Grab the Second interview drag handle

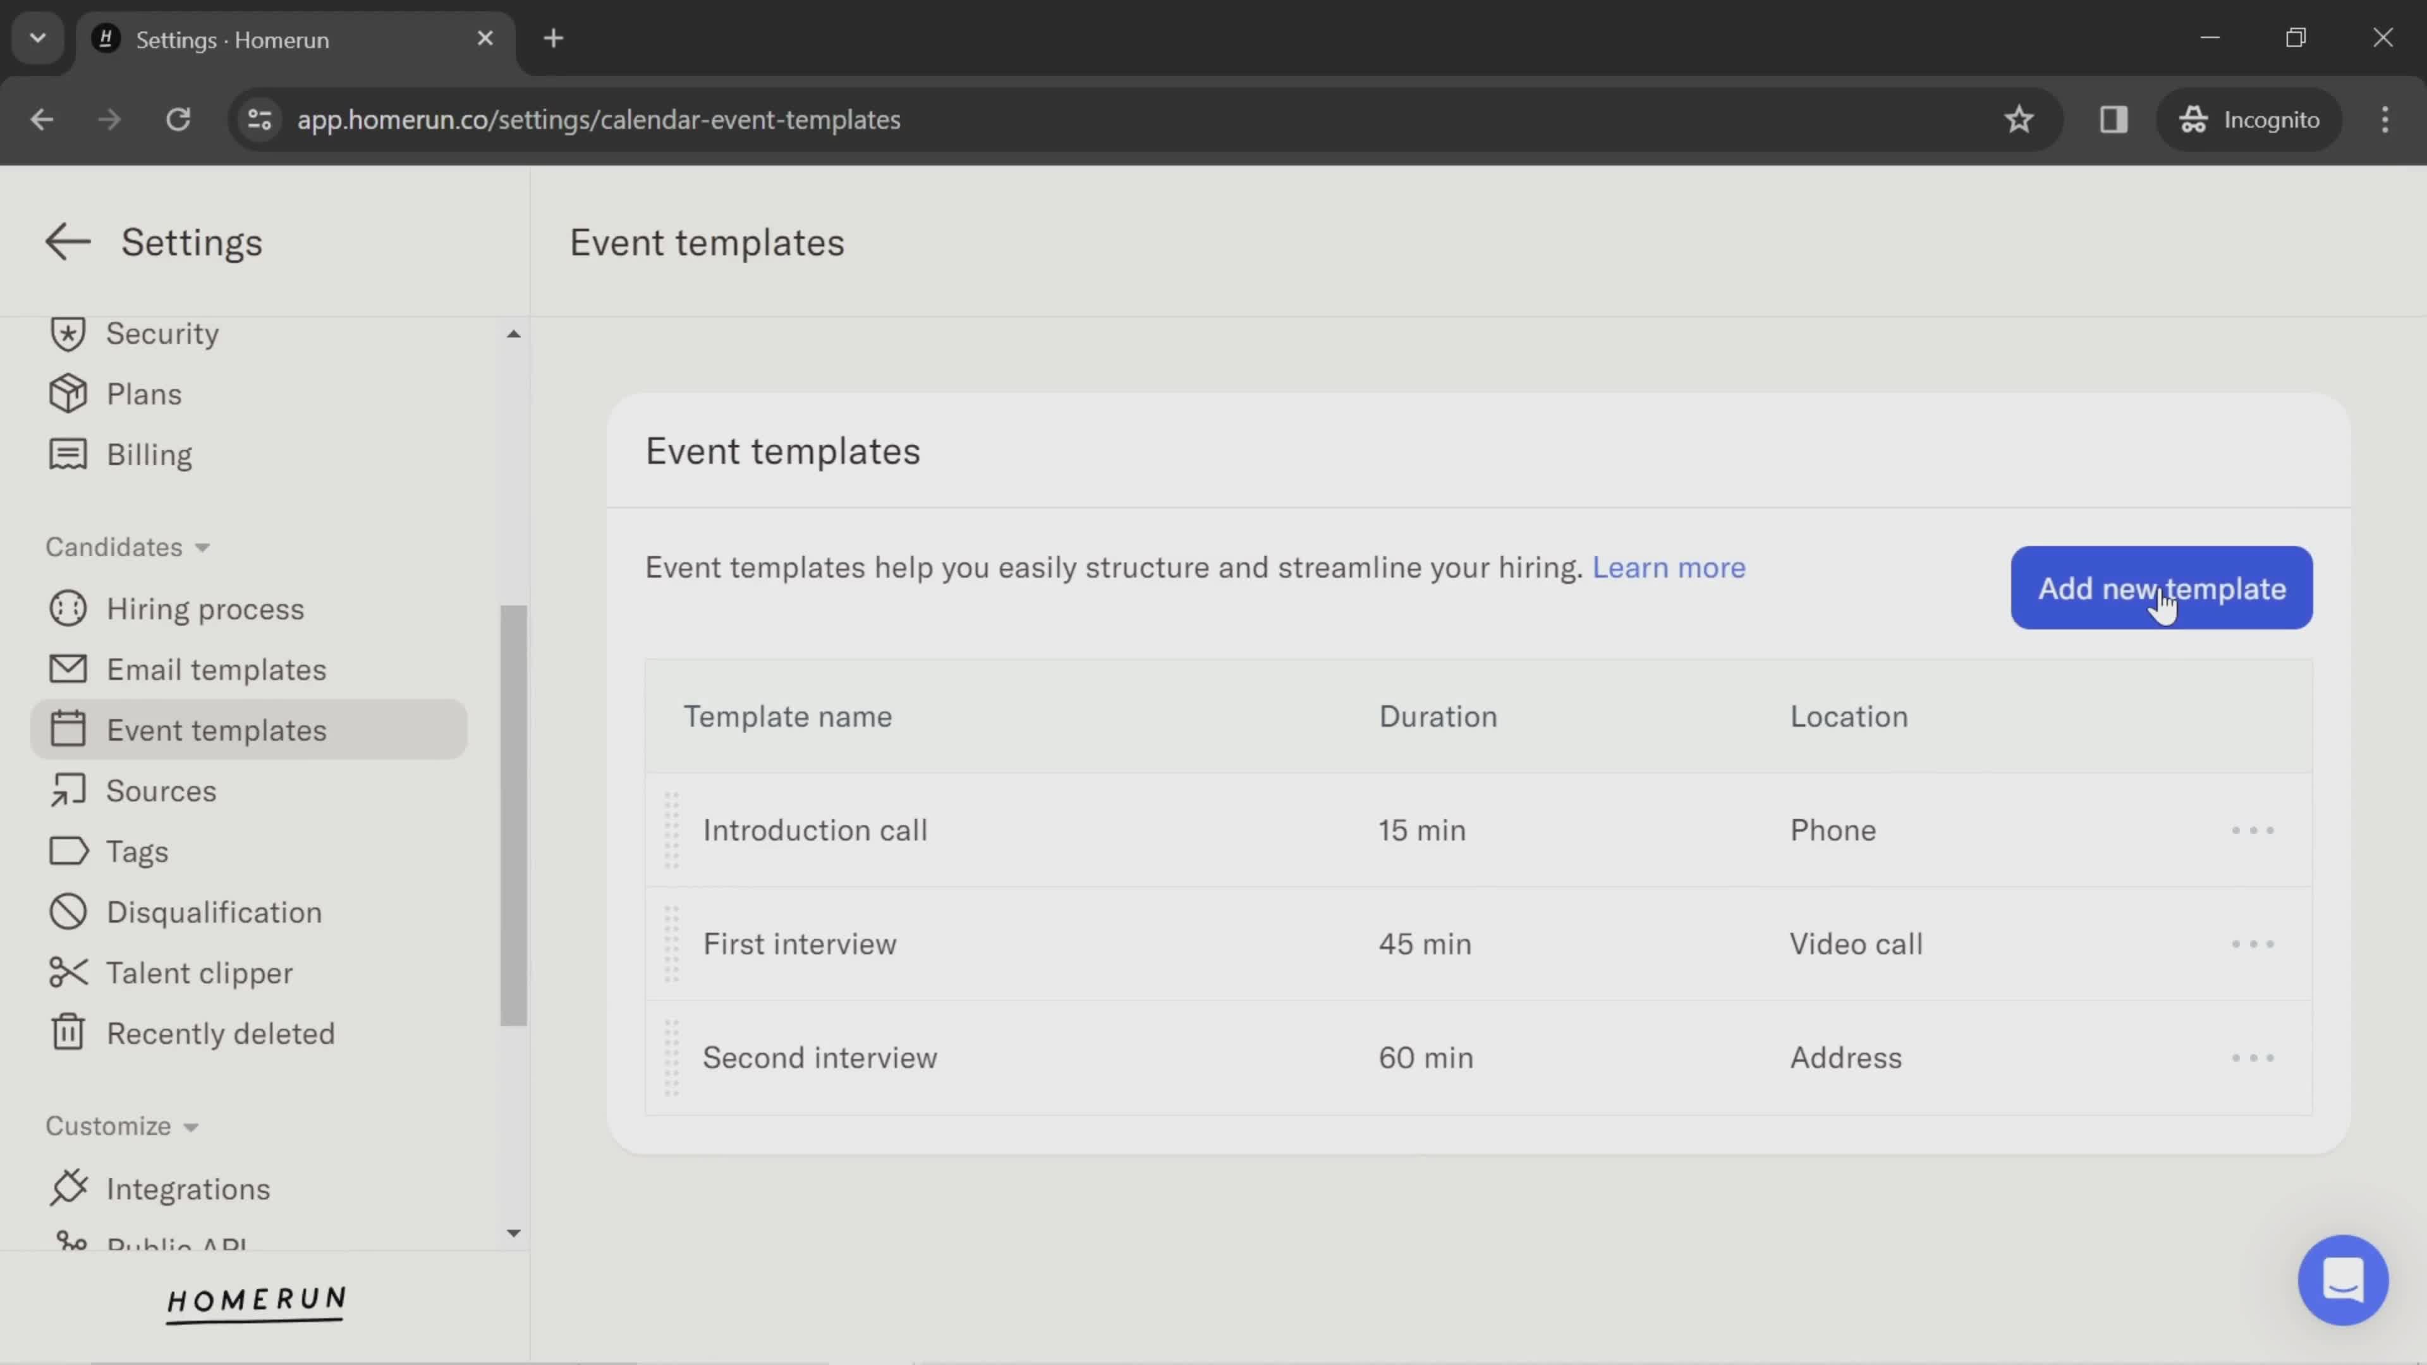tap(672, 1058)
